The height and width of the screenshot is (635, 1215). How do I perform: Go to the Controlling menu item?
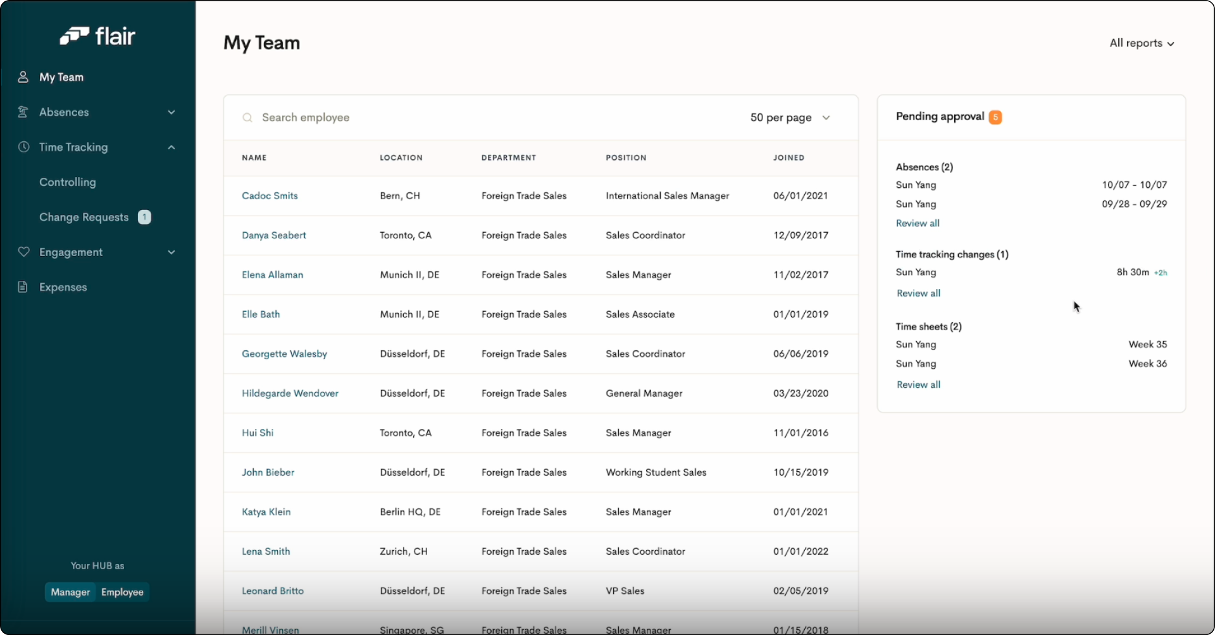67,182
